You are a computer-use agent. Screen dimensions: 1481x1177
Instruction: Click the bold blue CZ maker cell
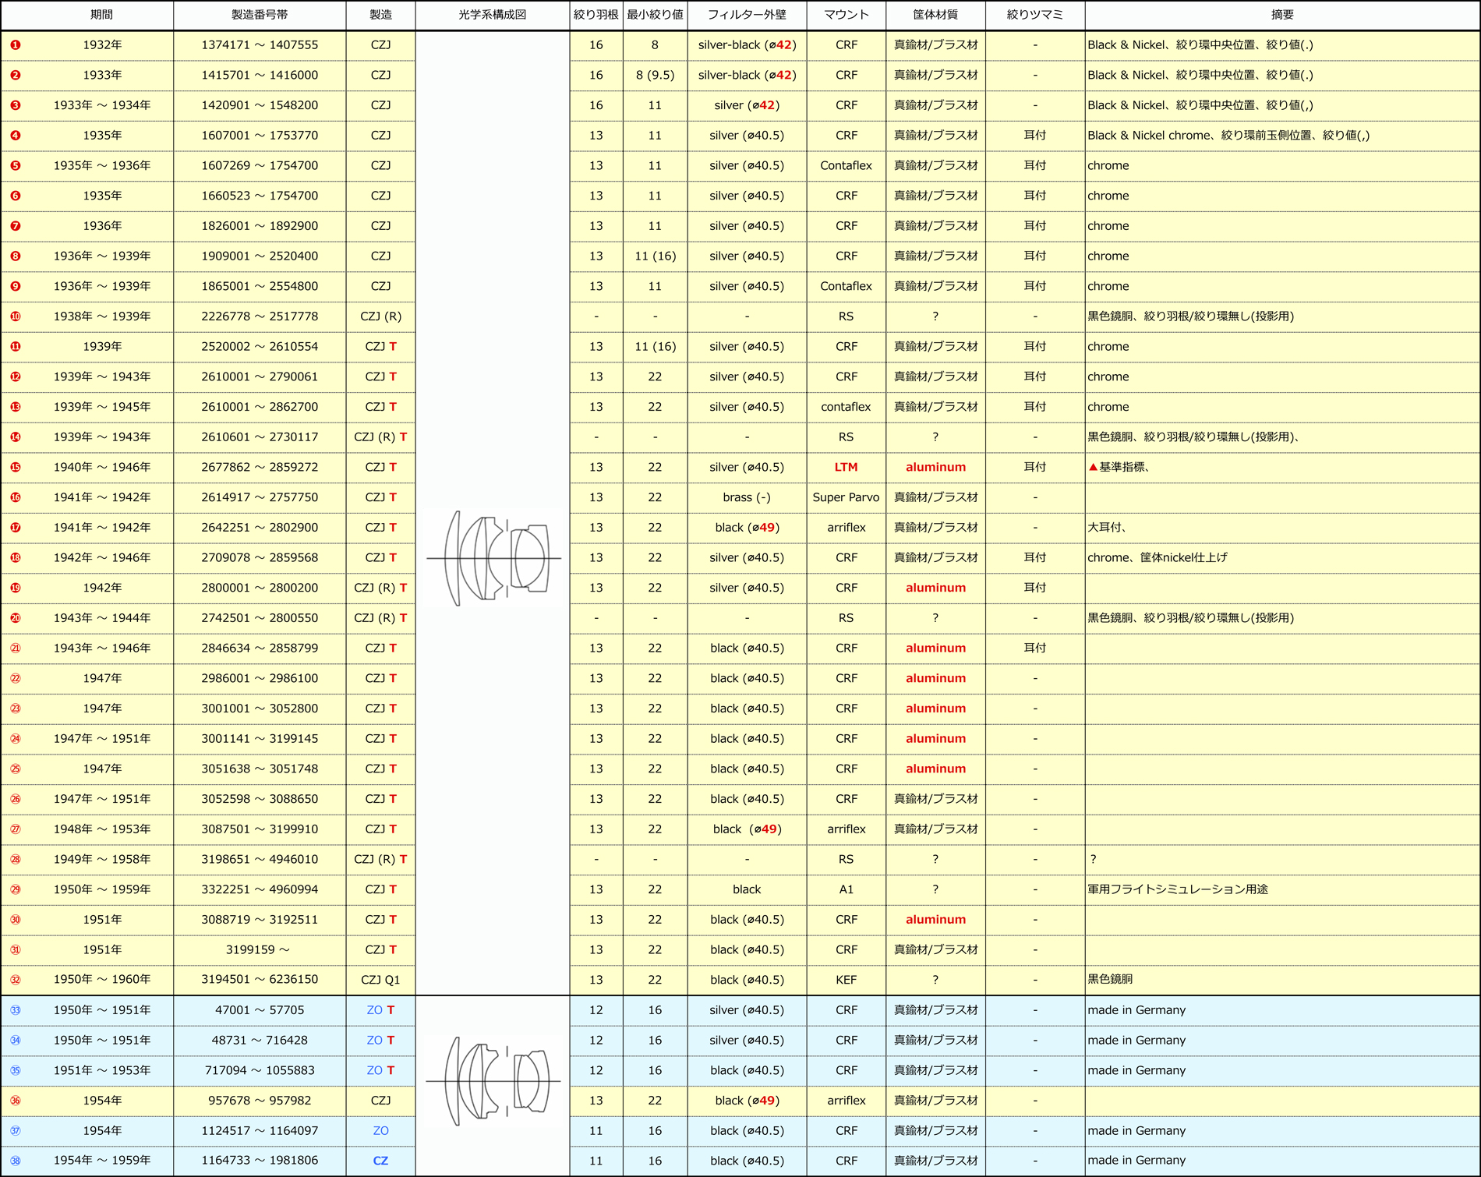(x=380, y=1161)
